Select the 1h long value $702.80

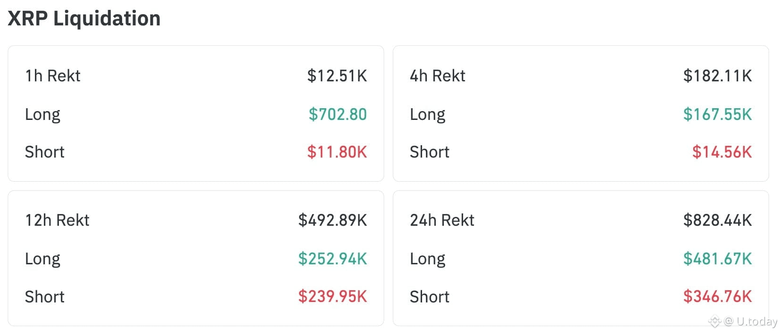tap(338, 114)
